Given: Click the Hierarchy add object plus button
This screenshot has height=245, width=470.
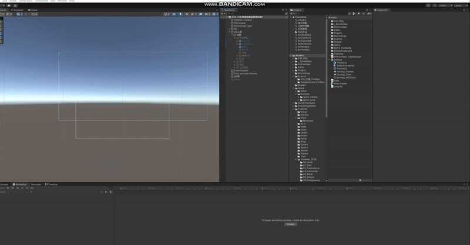Looking at the screenshot, I should pyautogui.click(x=223, y=14).
